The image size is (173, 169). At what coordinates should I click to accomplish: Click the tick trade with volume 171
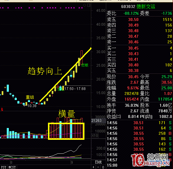(162, 123)
